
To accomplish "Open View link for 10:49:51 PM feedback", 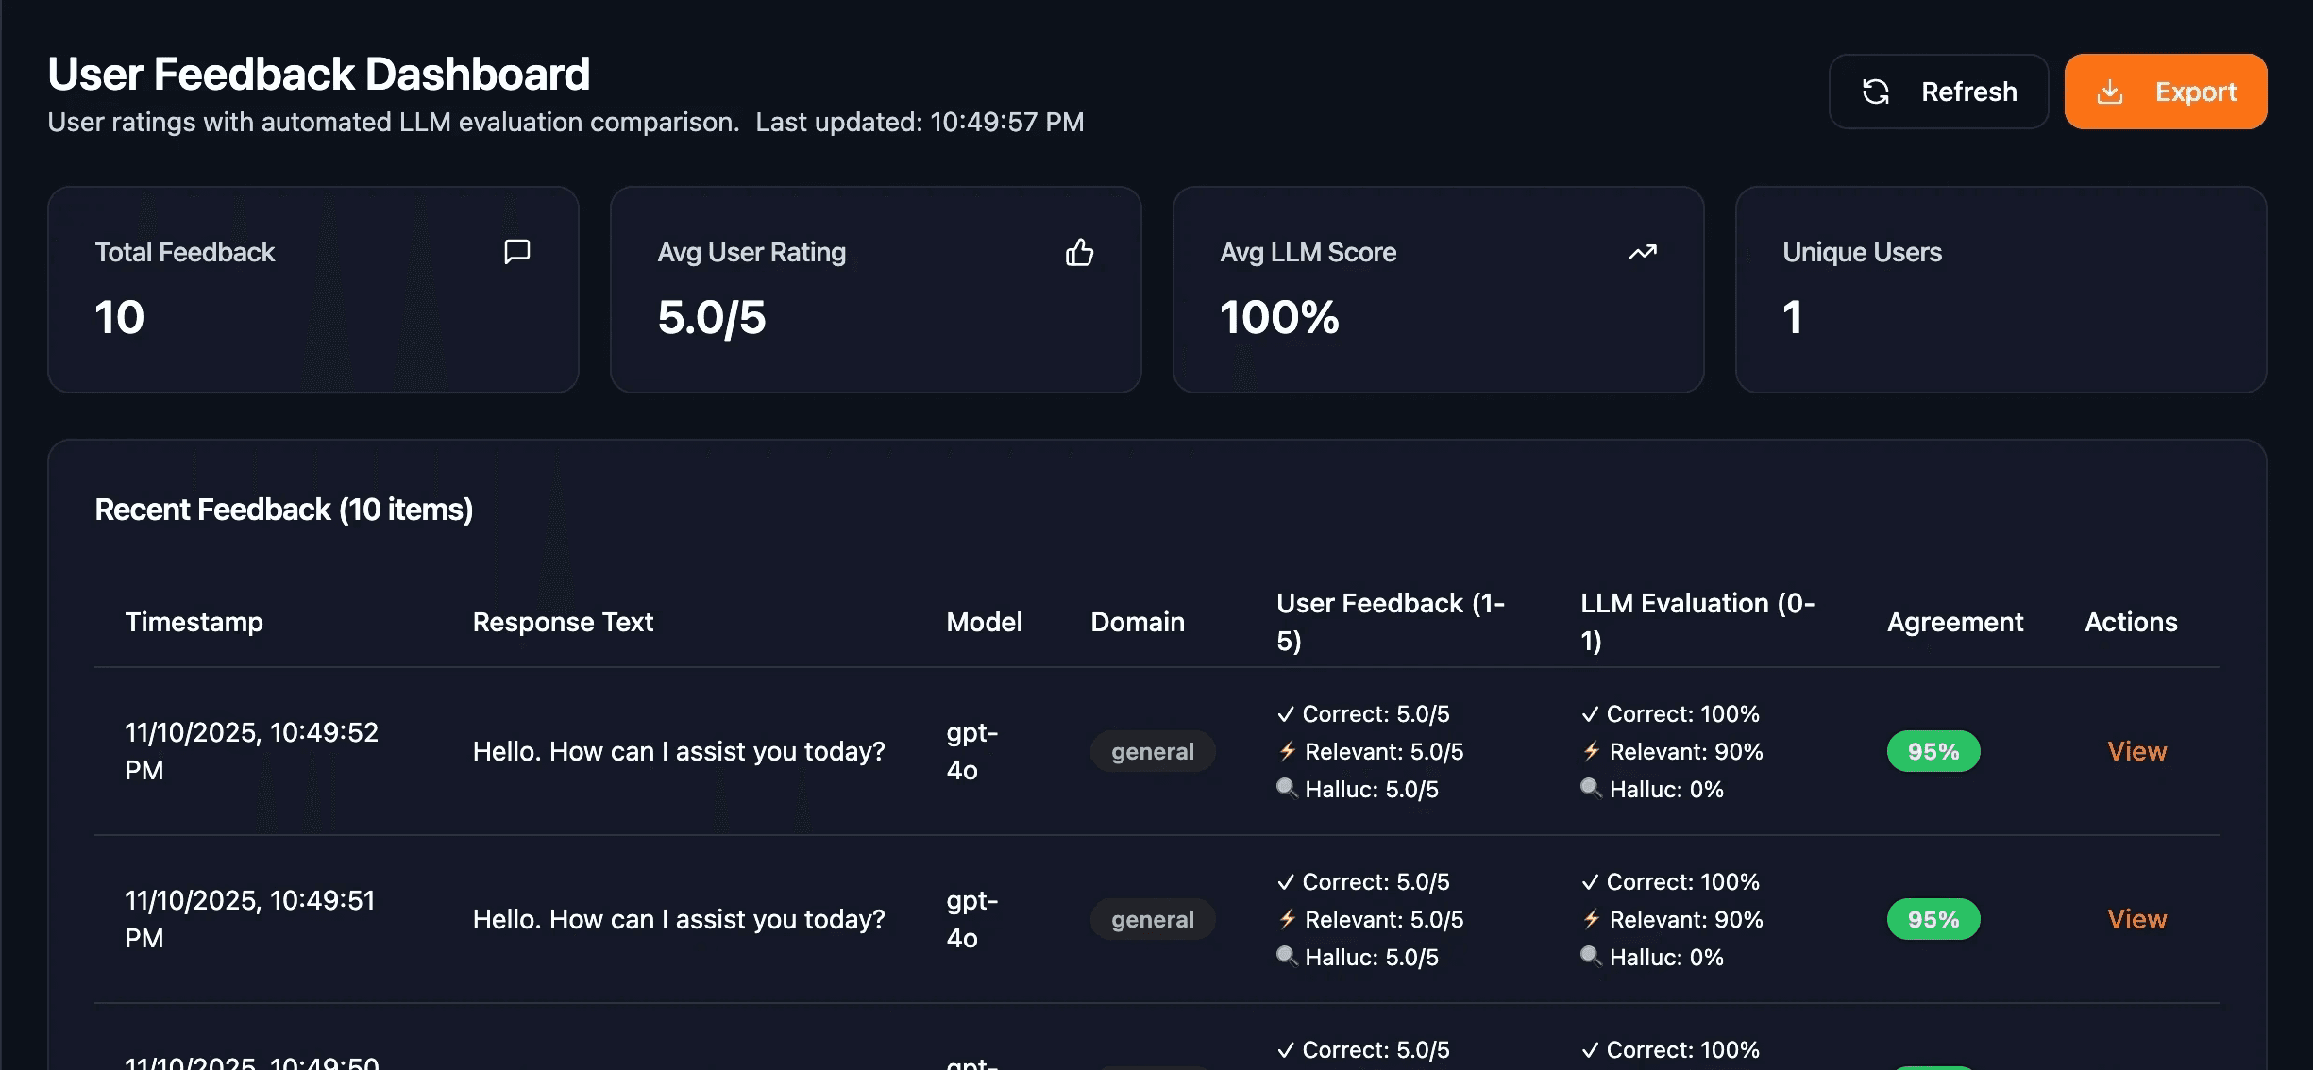I will (2136, 919).
